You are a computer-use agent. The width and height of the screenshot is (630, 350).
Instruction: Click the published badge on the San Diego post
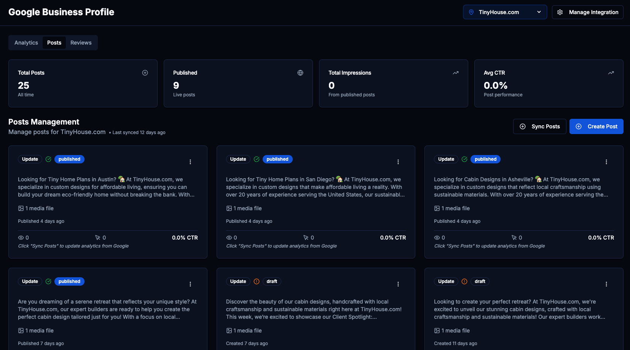278,159
